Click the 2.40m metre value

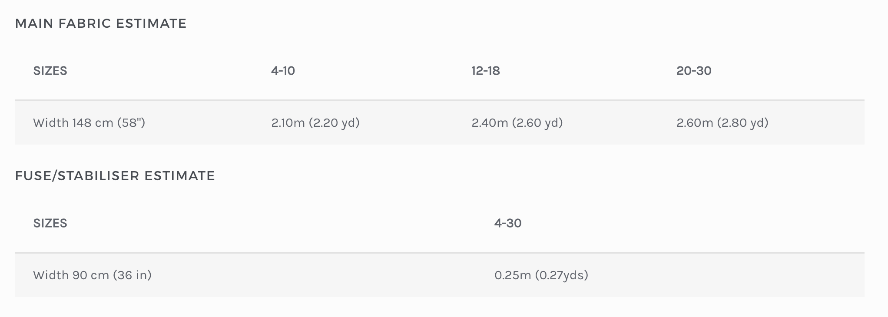click(490, 123)
